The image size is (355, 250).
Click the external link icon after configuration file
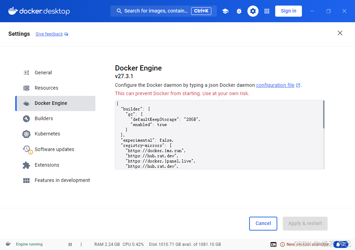click(298, 85)
